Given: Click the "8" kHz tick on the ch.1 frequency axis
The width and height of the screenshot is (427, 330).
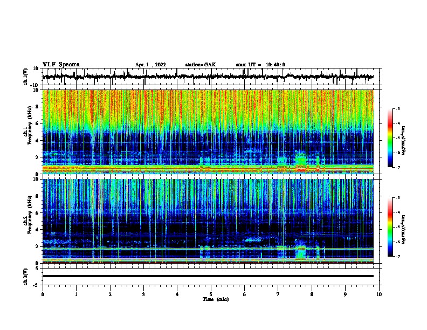Looking at the screenshot, I should pos(37,107).
